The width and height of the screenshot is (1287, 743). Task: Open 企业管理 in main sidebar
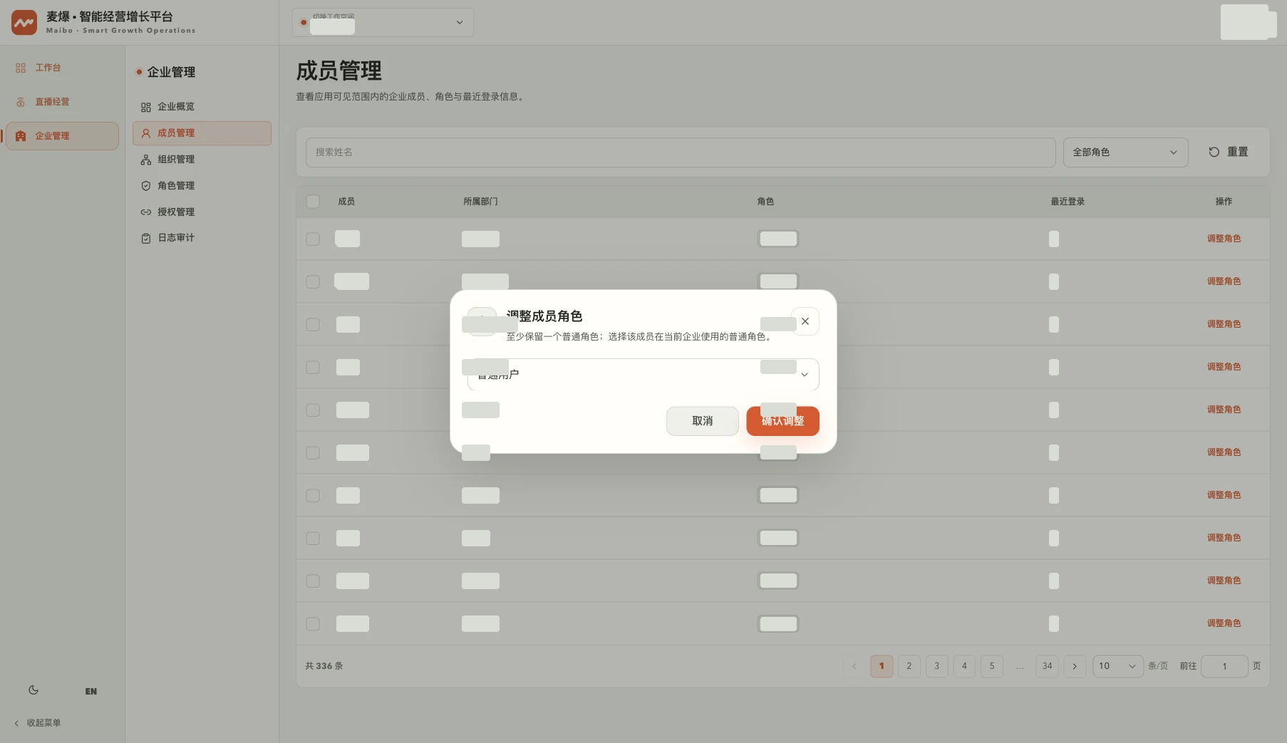(x=62, y=136)
